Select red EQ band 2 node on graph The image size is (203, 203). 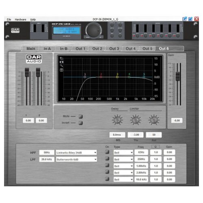coord(101,77)
